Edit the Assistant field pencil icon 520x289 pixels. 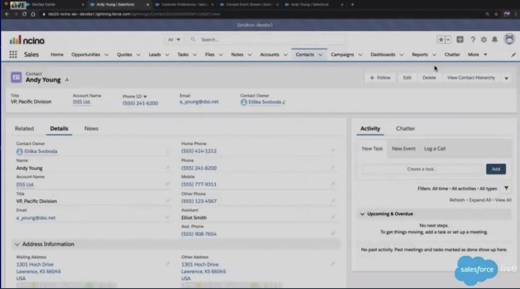tap(333, 217)
